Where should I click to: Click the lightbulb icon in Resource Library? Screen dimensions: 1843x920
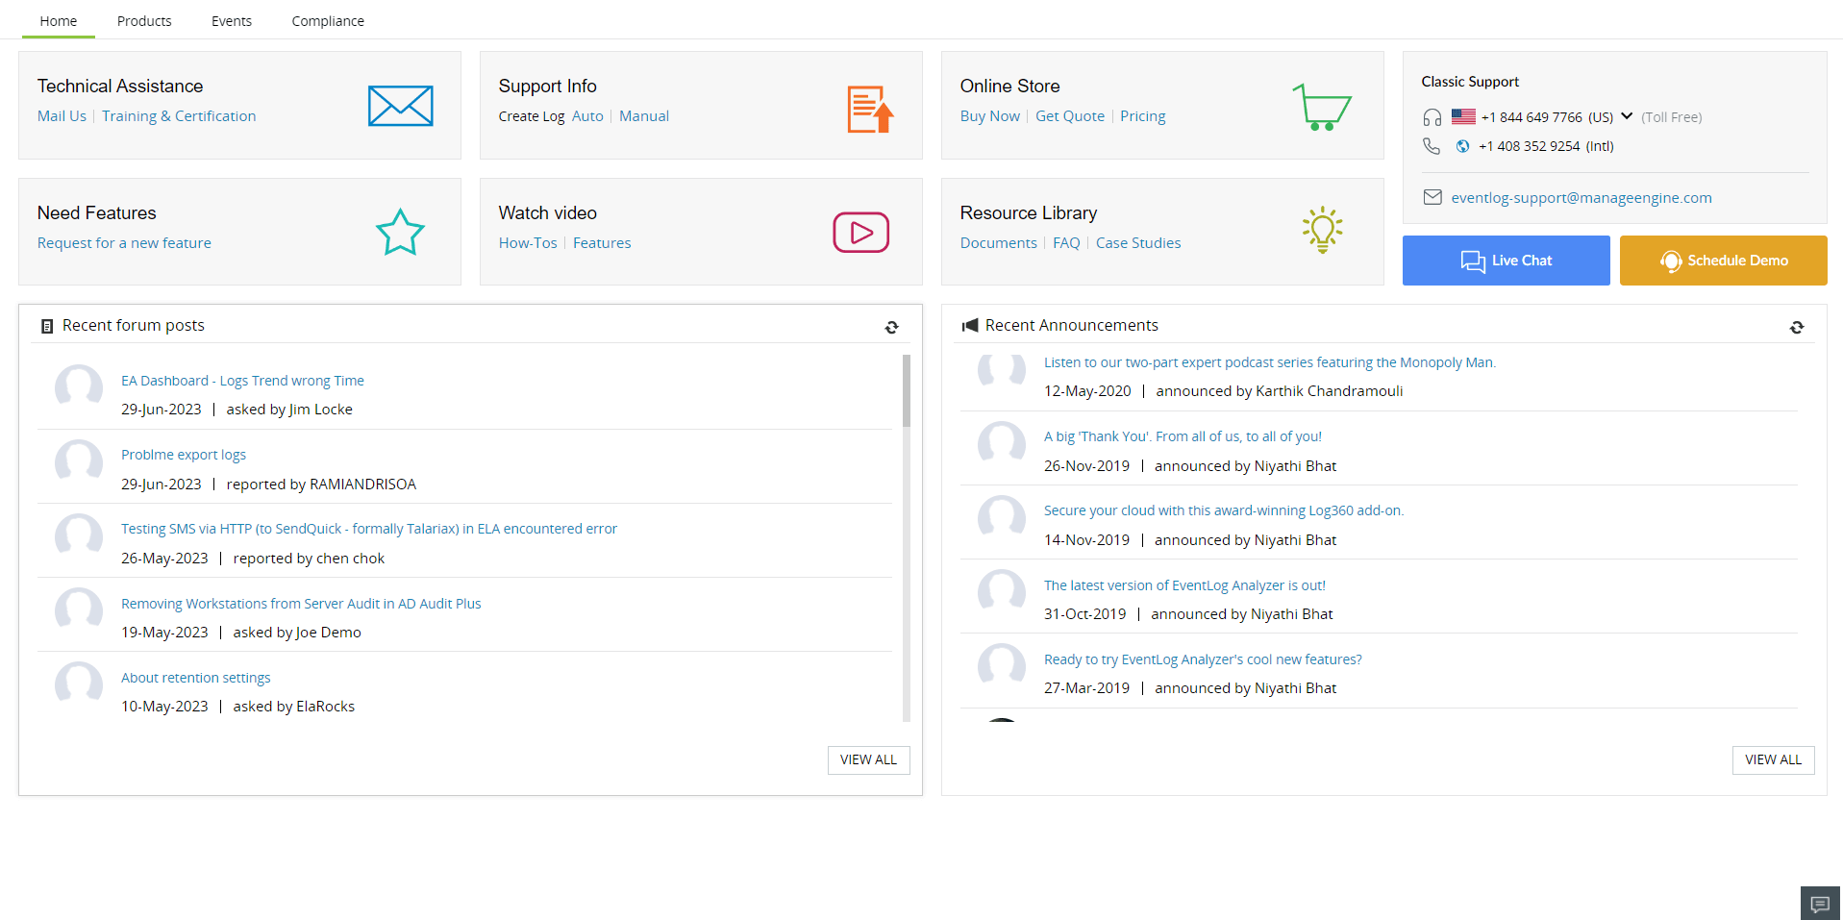click(1322, 230)
